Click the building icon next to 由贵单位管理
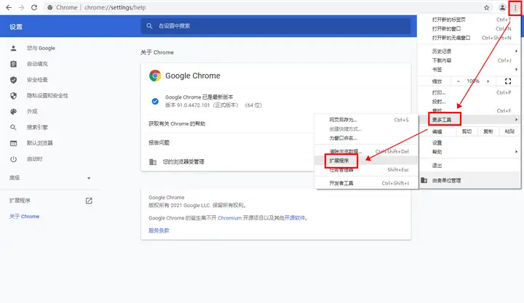Image resolution: width=524 pixels, height=303 pixels. point(424,180)
